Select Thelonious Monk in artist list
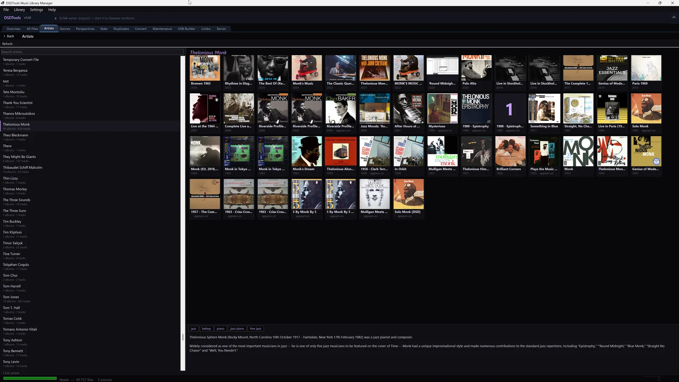679x382 pixels. [x=90, y=126]
